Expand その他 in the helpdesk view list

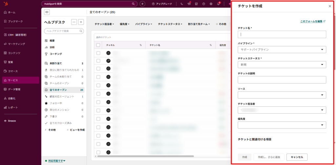(x=50, y=130)
